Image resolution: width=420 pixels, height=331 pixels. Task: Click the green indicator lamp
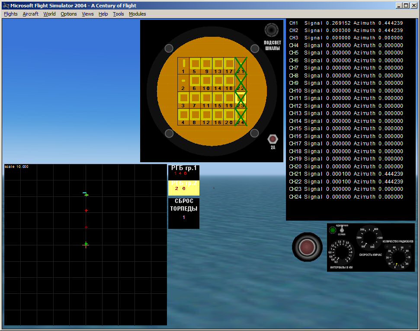333,230
